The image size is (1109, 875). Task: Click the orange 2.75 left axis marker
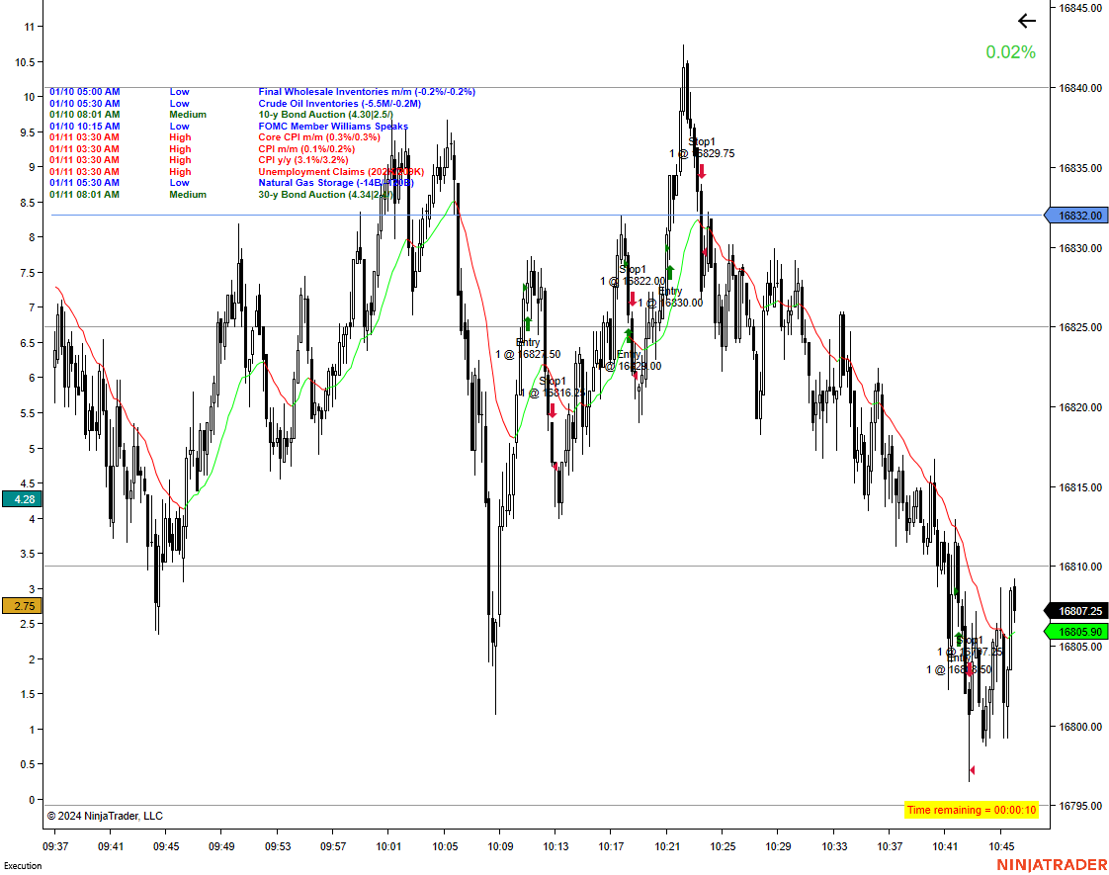(22, 606)
